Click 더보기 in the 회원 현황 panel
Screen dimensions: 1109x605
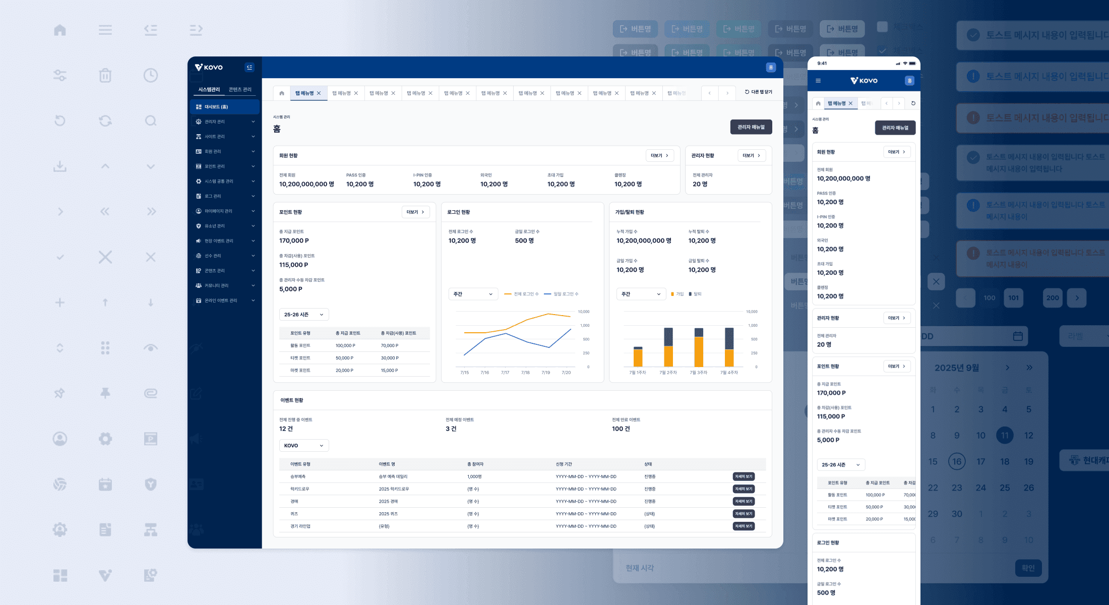pos(659,155)
